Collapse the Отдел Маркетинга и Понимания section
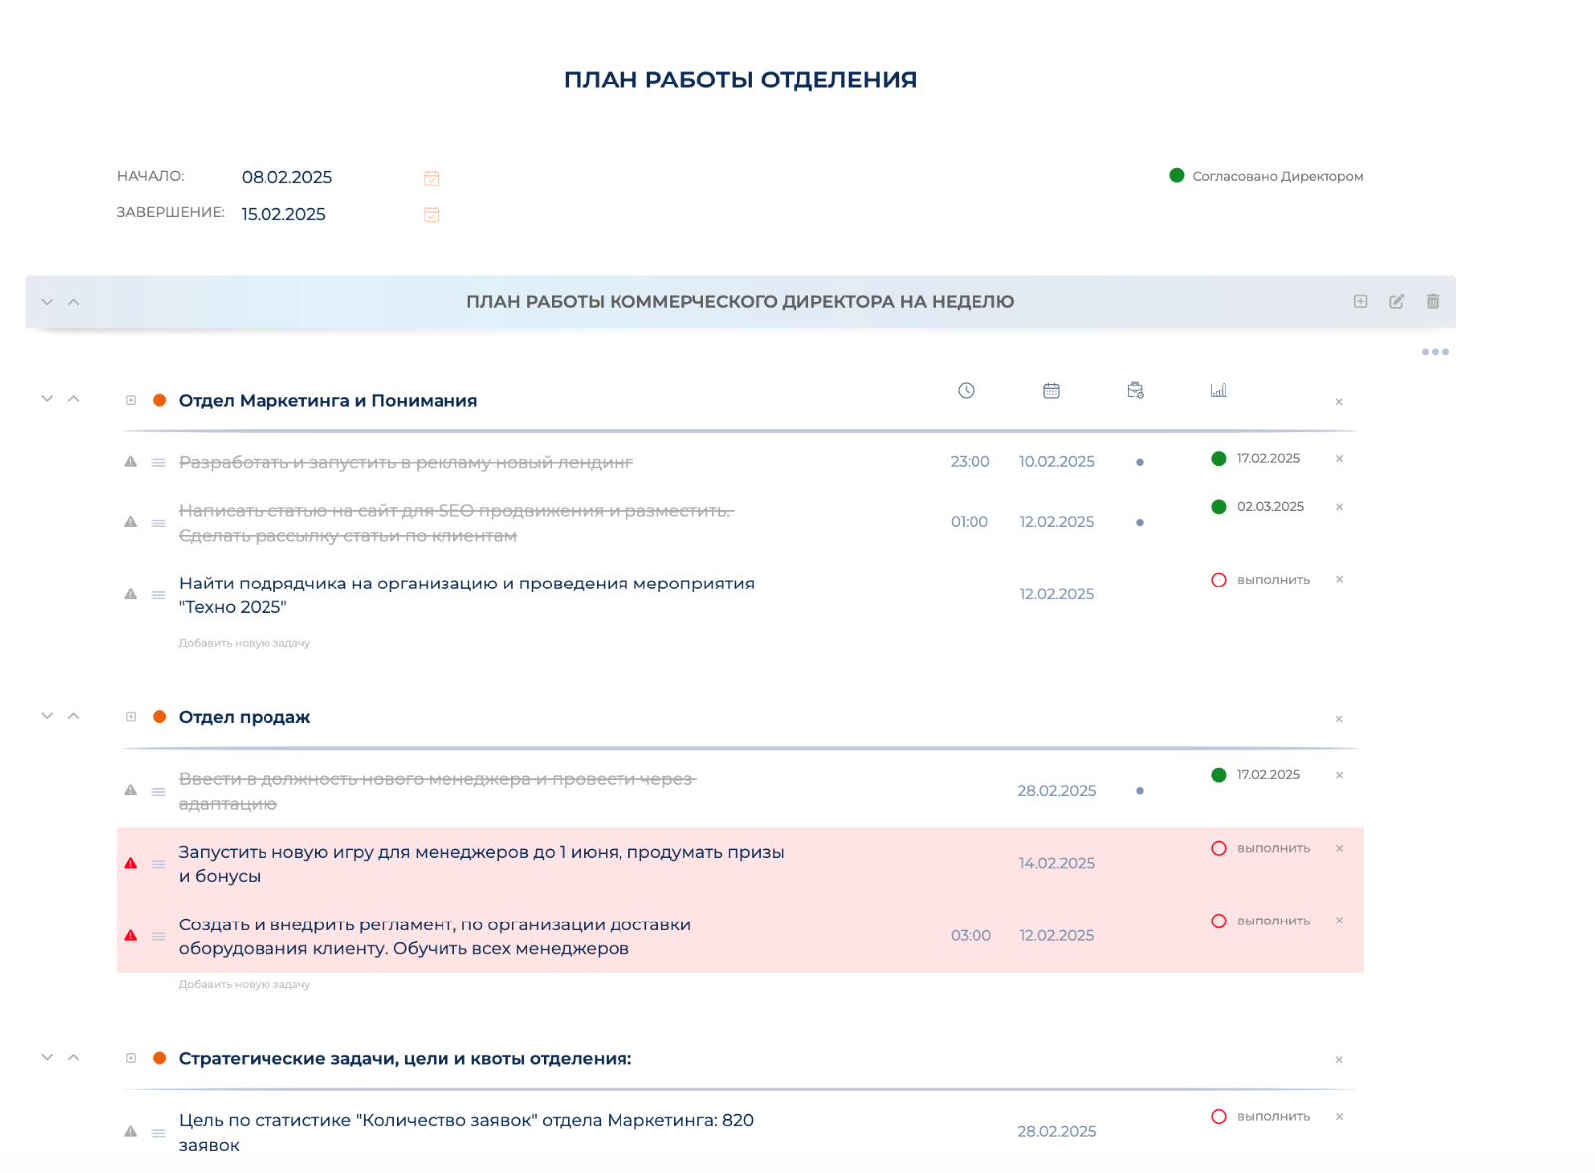This screenshot has width=1595, height=1173. click(x=46, y=398)
